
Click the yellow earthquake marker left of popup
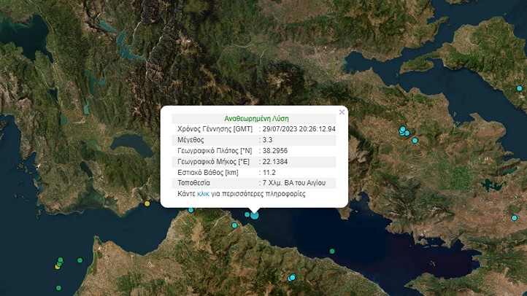pos(147,203)
